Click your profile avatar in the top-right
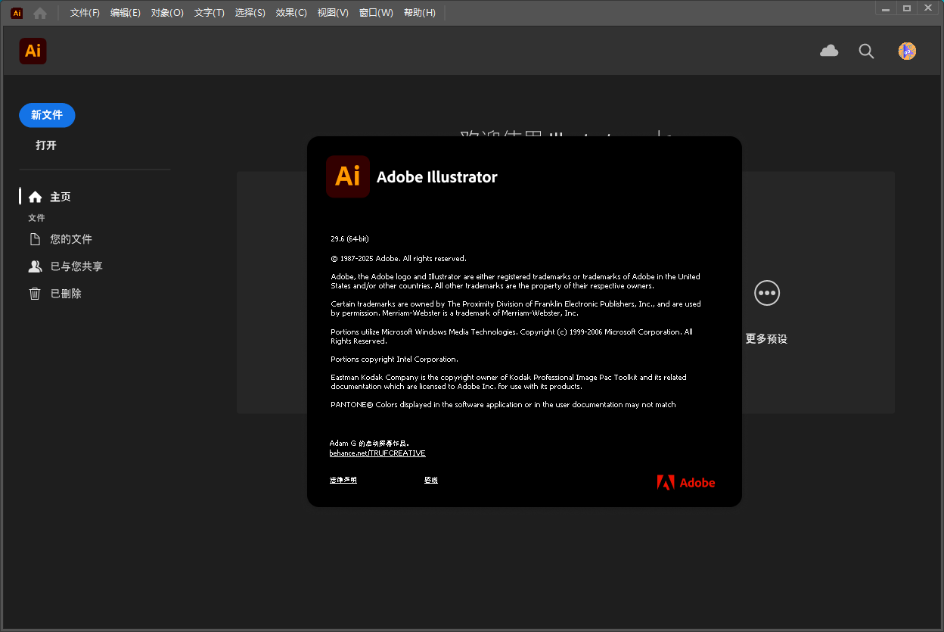Image resolution: width=944 pixels, height=632 pixels. point(906,51)
